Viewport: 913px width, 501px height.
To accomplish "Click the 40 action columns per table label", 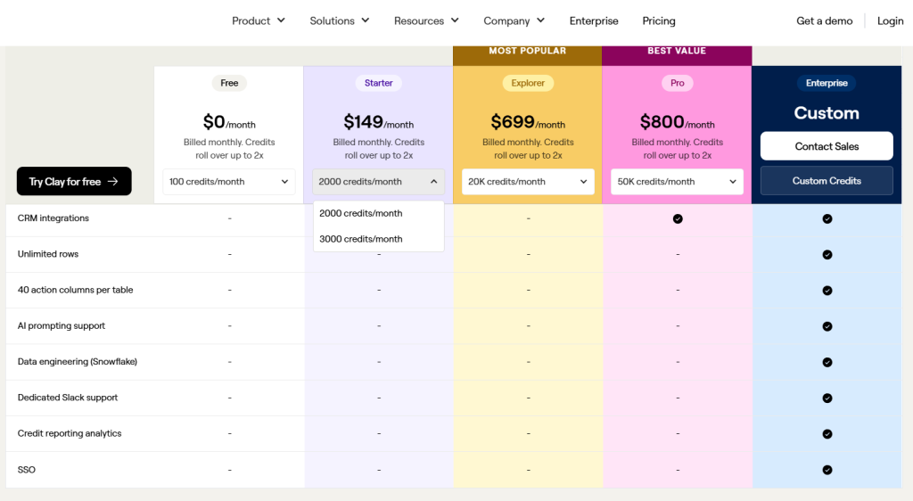I will coord(75,290).
